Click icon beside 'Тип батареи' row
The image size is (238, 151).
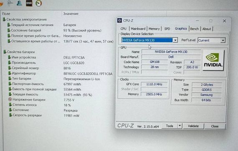pos(10,79)
